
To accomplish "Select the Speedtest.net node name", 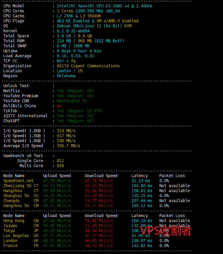I will [x=18, y=181].
